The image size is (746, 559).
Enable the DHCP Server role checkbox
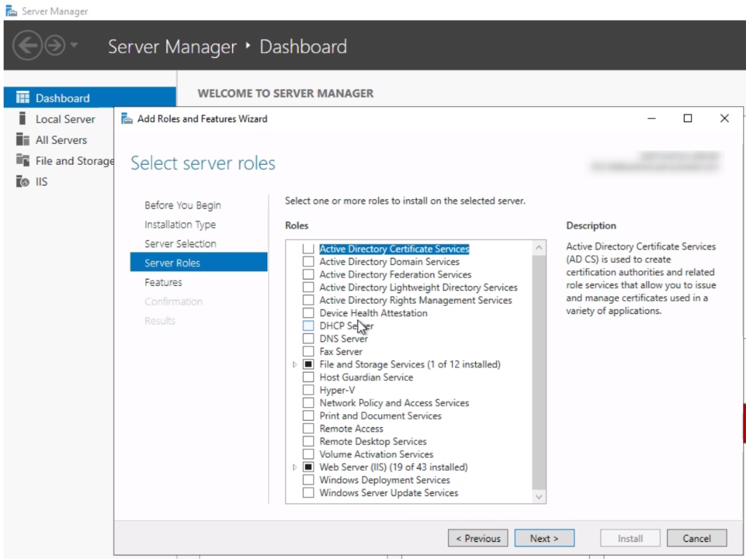[308, 325]
